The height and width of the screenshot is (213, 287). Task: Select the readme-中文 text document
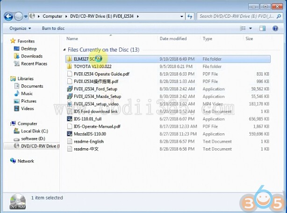[86, 149]
